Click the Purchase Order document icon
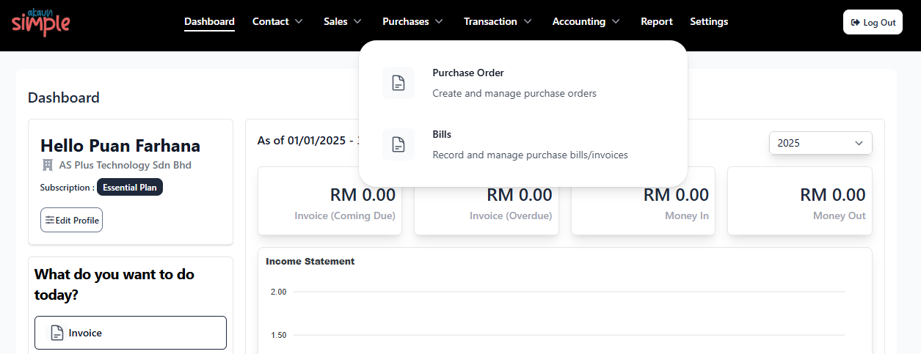The height and width of the screenshot is (354, 921). [398, 83]
